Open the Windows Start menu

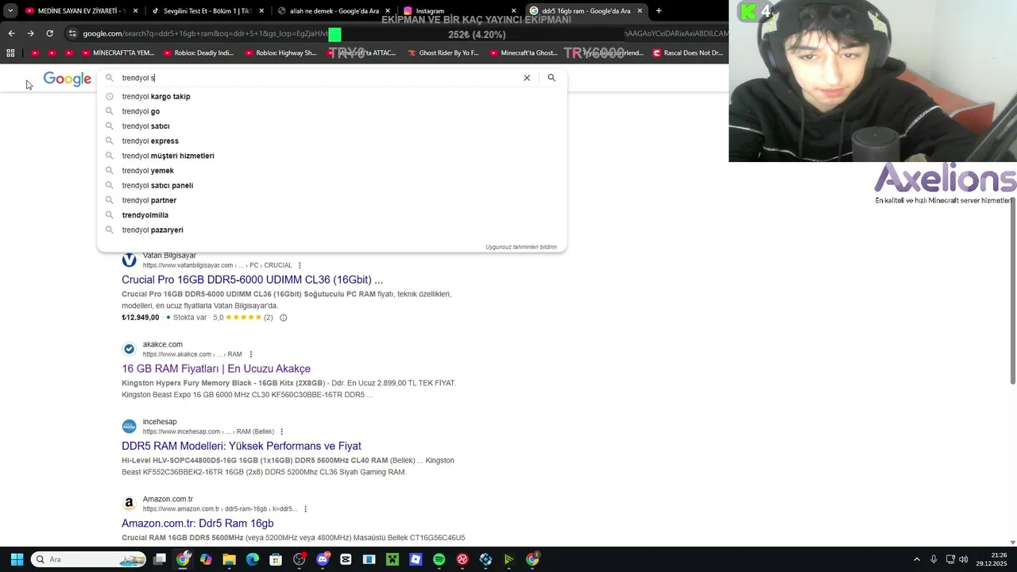tap(17, 559)
